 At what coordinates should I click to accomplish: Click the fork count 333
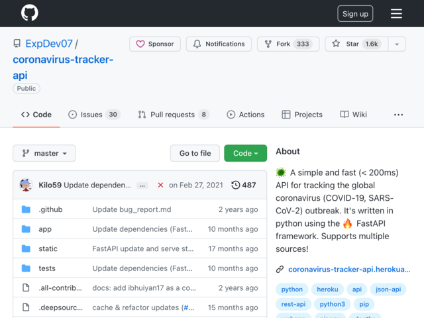click(x=303, y=44)
